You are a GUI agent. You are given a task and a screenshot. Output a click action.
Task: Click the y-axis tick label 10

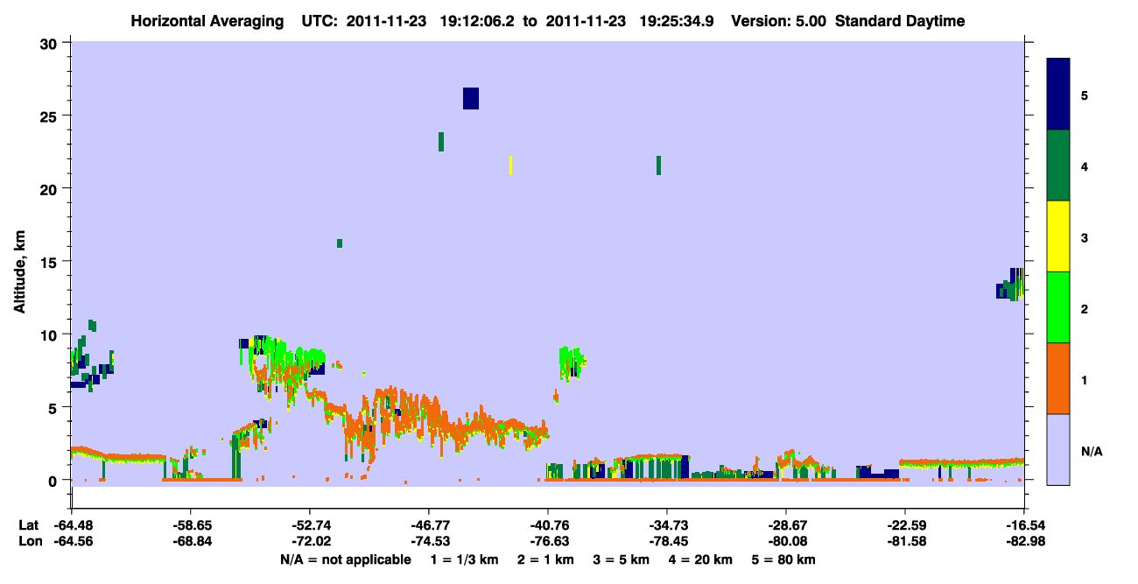point(51,334)
